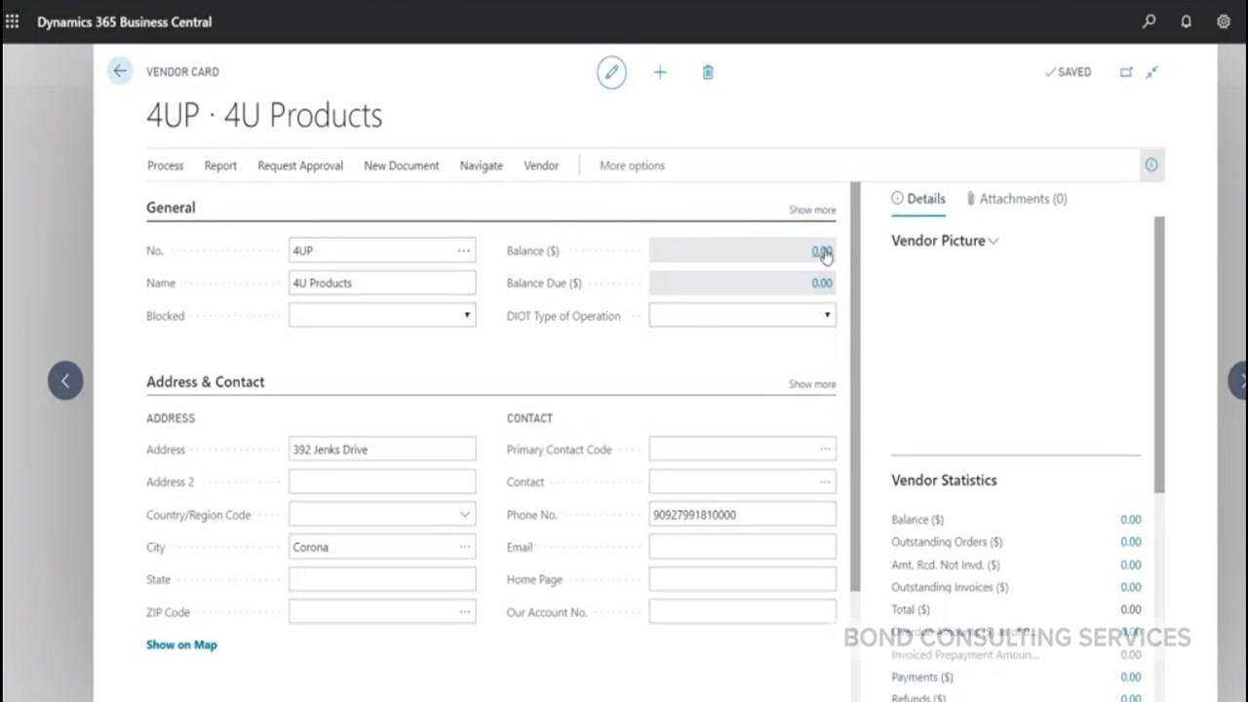This screenshot has width=1248, height=702.
Task: Click the Phone No. field
Action: coord(743,515)
